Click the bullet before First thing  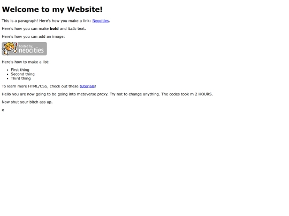(x=7, y=70)
